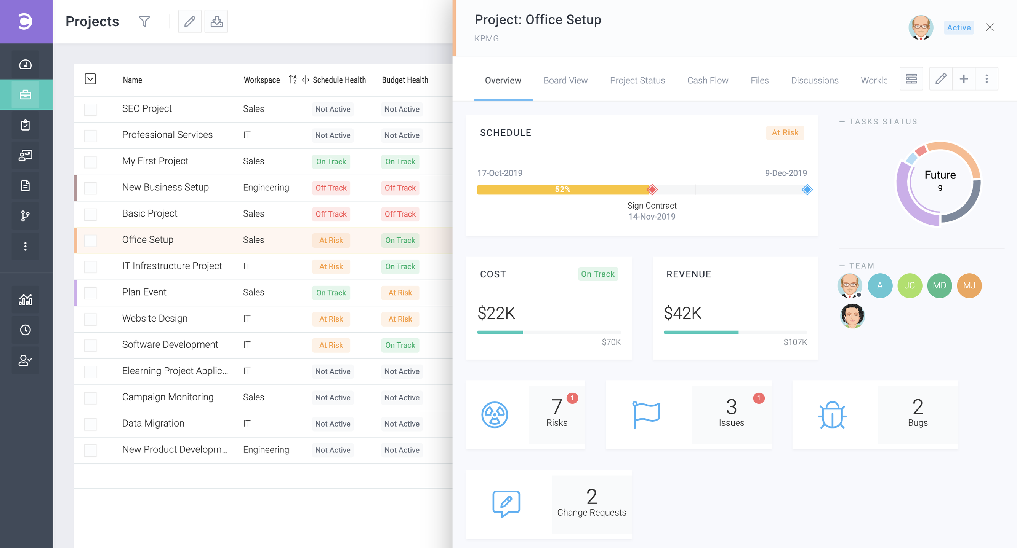Check the SEO Project row checkbox

[90, 109]
